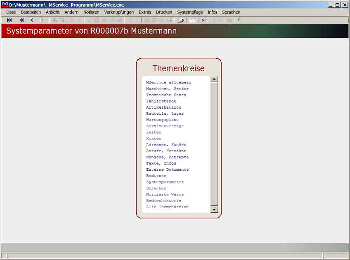Click the undo arrow icon
Image resolution: width=350 pixels, height=260 pixels.
click(x=204, y=20)
